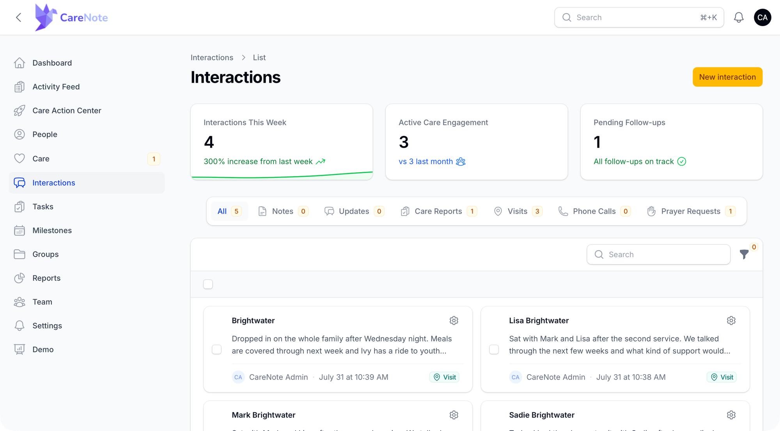780x431 pixels.
Task: Click the Settings sidebar icon
Action: tap(19, 326)
